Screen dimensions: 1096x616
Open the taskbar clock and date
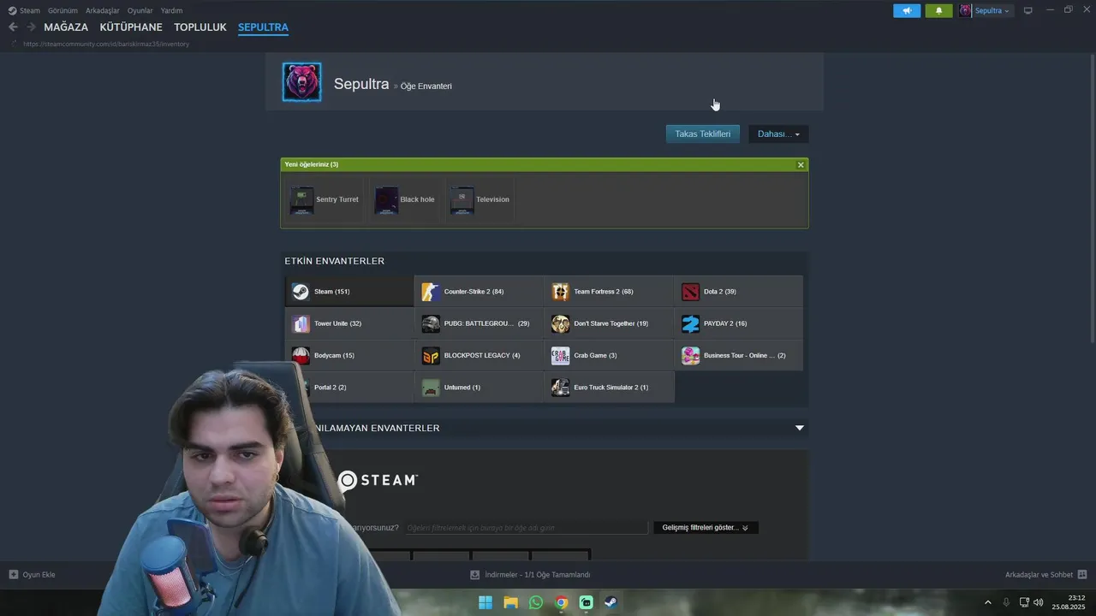click(x=1069, y=602)
